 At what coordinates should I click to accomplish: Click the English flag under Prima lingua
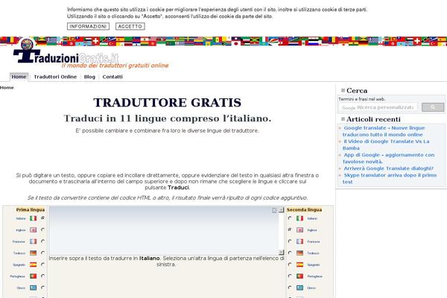[x=33, y=230]
